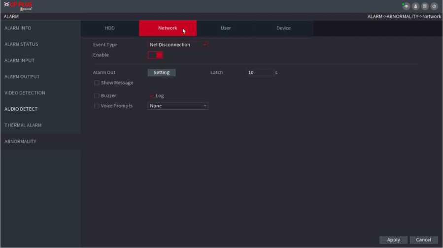Open Video Detection in the sidebar
443x248 pixels.
coord(25,93)
